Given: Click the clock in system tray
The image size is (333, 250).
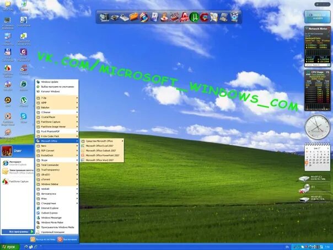Looking at the screenshot, I should coord(326,247).
